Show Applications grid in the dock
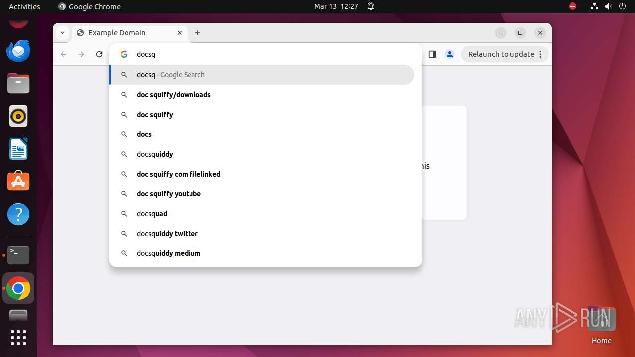635x357 pixels. click(x=18, y=338)
